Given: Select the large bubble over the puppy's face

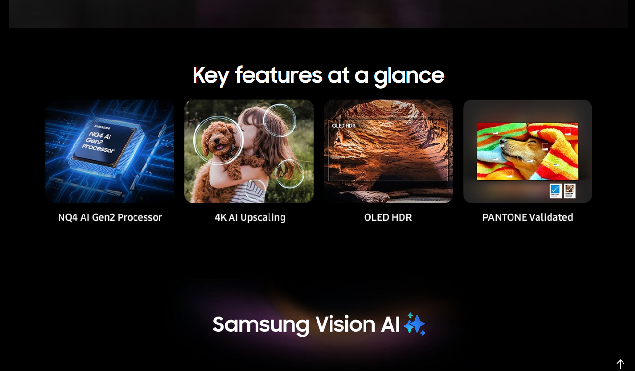Looking at the screenshot, I should point(219,140).
